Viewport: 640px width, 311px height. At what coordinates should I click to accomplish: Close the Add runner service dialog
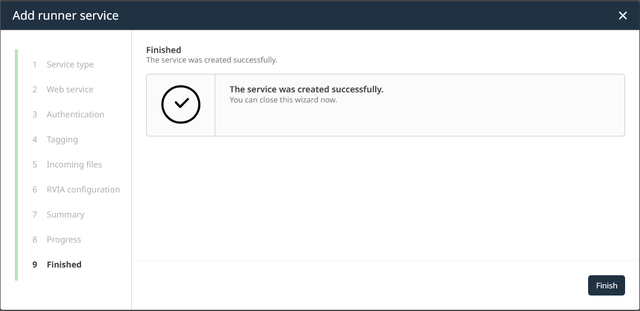(623, 15)
